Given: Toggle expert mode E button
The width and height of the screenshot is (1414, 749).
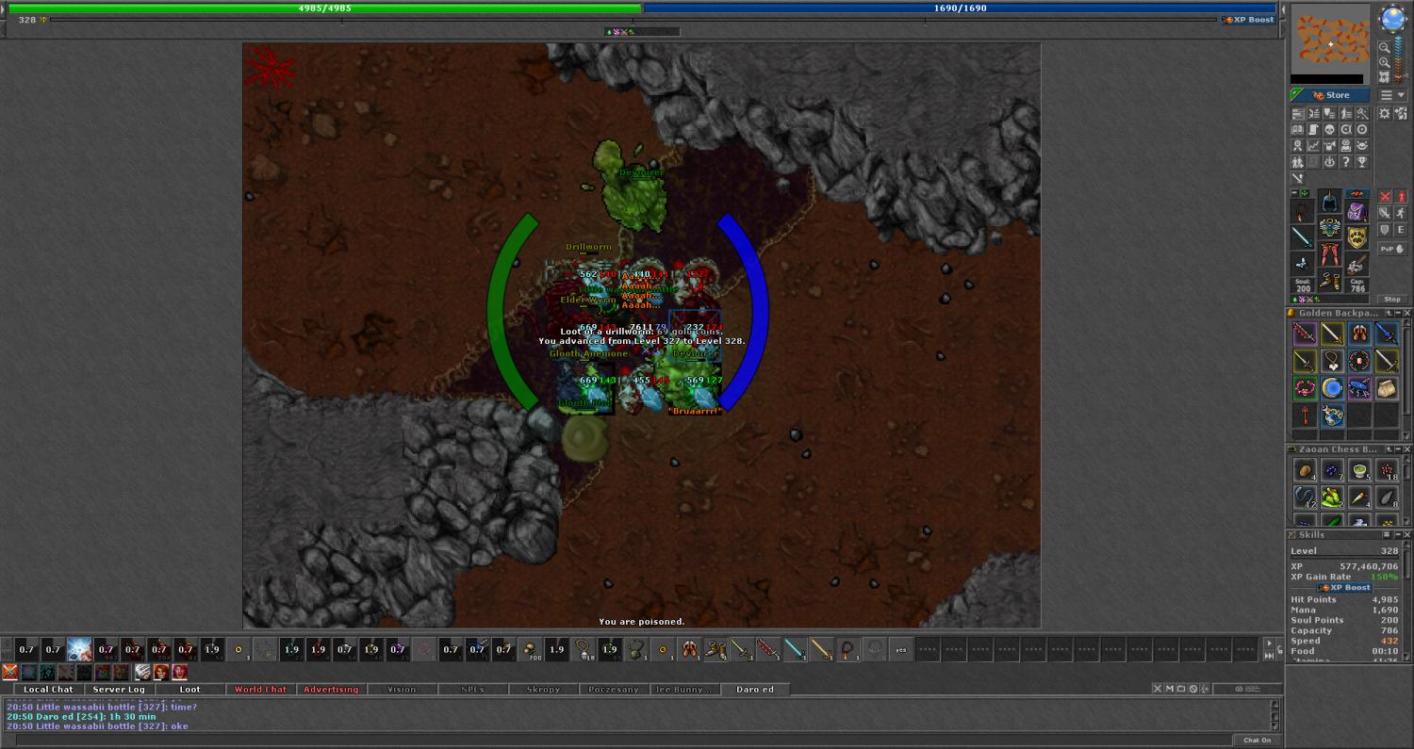Looking at the screenshot, I should coord(1402,229).
